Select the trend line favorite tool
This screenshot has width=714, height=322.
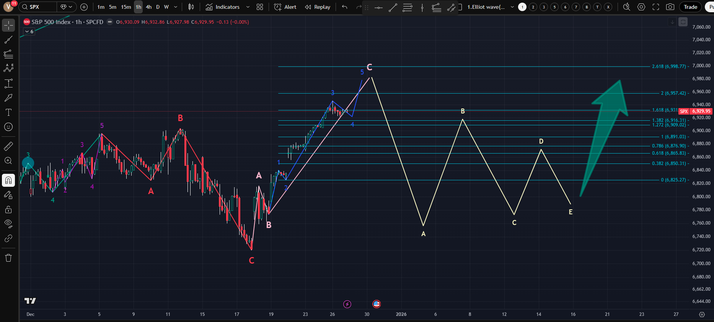(x=393, y=7)
